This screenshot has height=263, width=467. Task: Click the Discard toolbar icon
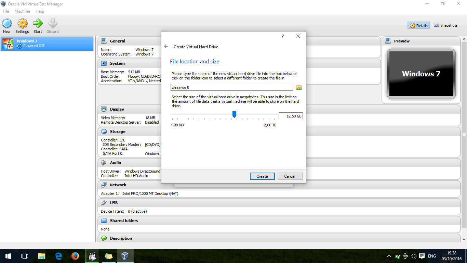pyautogui.click(x=53, y=26)
